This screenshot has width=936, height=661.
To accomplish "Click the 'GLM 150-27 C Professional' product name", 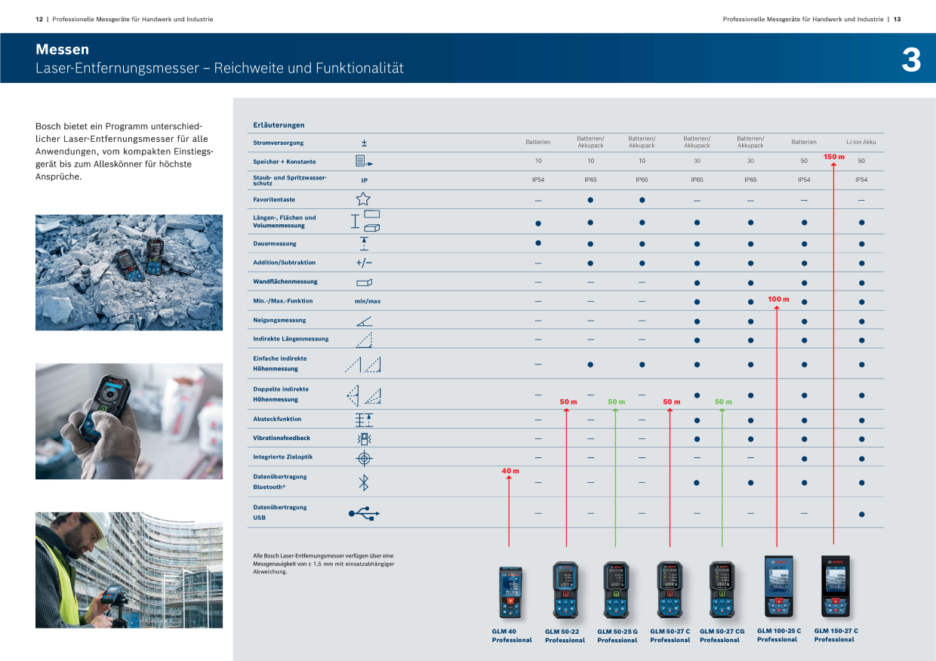I will [836, 635].
